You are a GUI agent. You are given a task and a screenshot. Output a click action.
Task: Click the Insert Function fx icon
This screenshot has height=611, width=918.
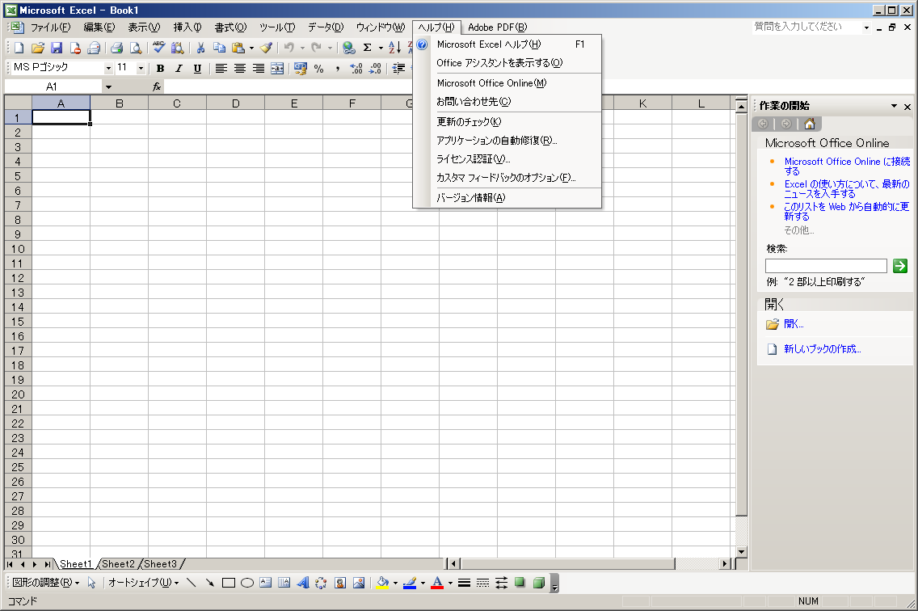(x=157, y=86)
